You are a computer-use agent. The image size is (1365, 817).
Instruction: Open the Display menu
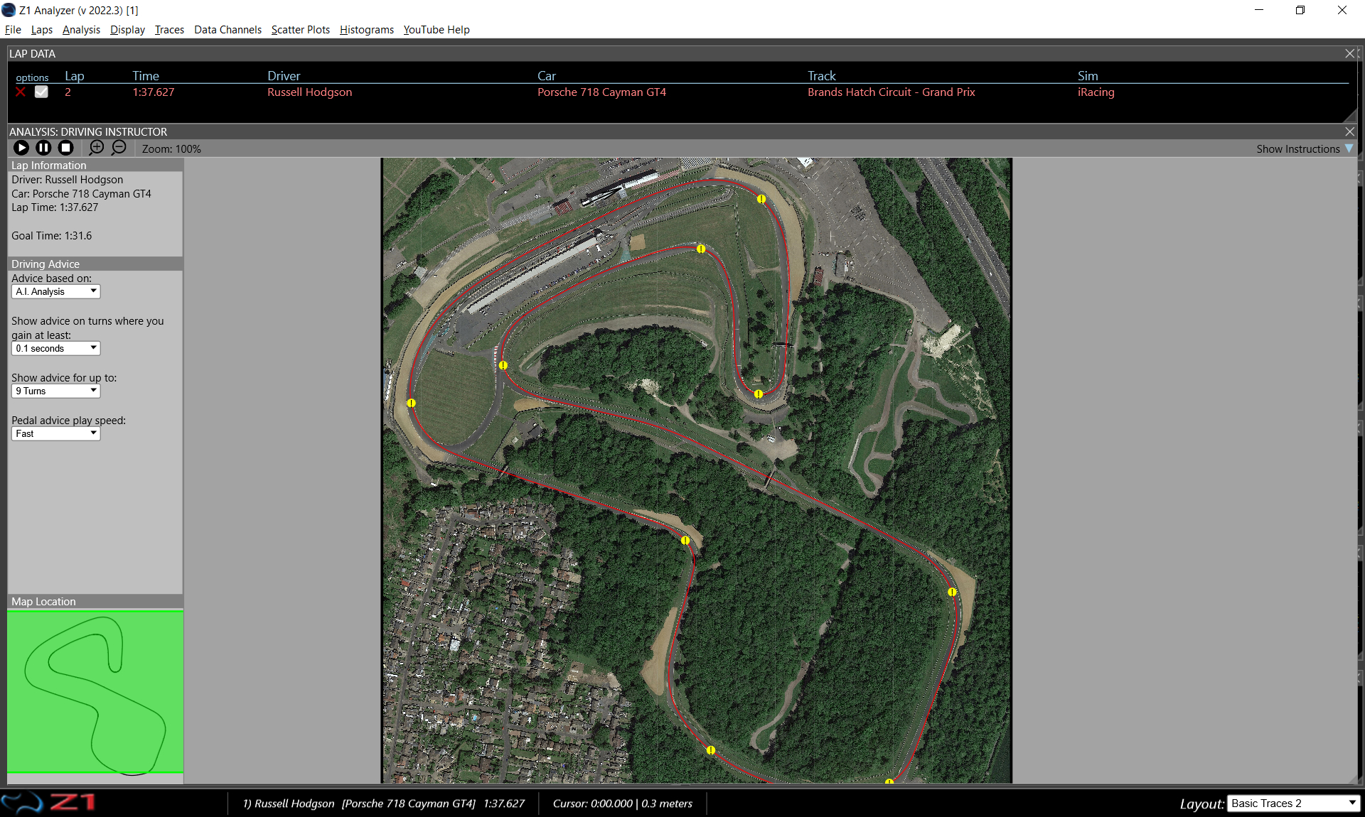point(127,30)
